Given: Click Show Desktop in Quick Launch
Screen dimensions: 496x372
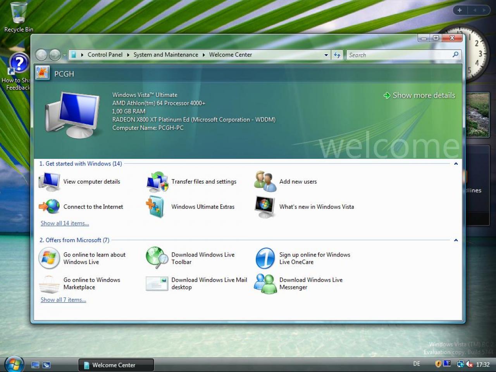Looking at the screenshot, I should click(35, 365).
